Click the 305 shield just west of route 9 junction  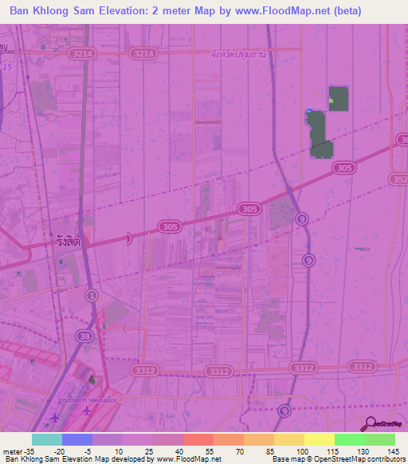[x=249, y=209]
